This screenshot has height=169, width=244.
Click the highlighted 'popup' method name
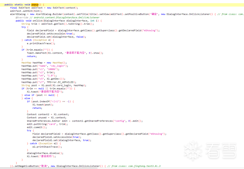(x=35, y=5)
